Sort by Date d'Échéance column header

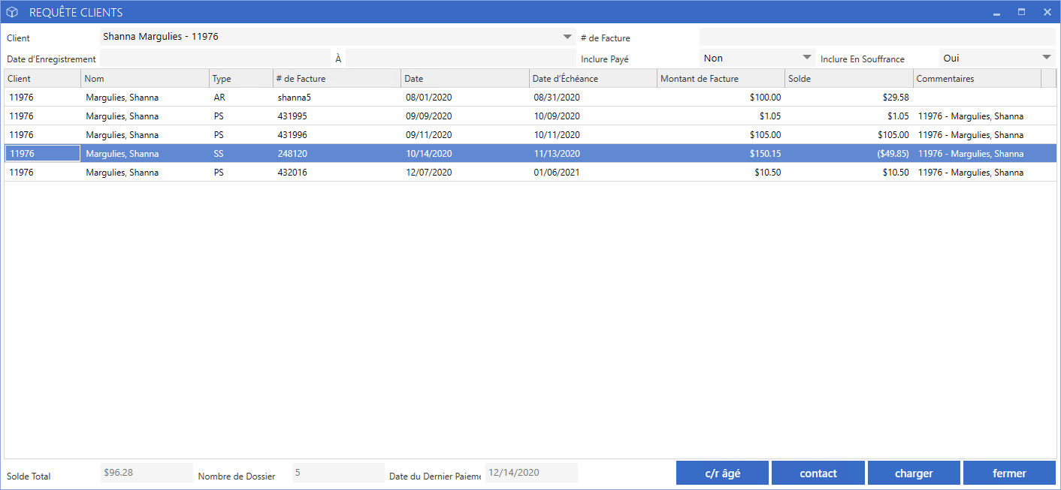click(x=593, y=79)
